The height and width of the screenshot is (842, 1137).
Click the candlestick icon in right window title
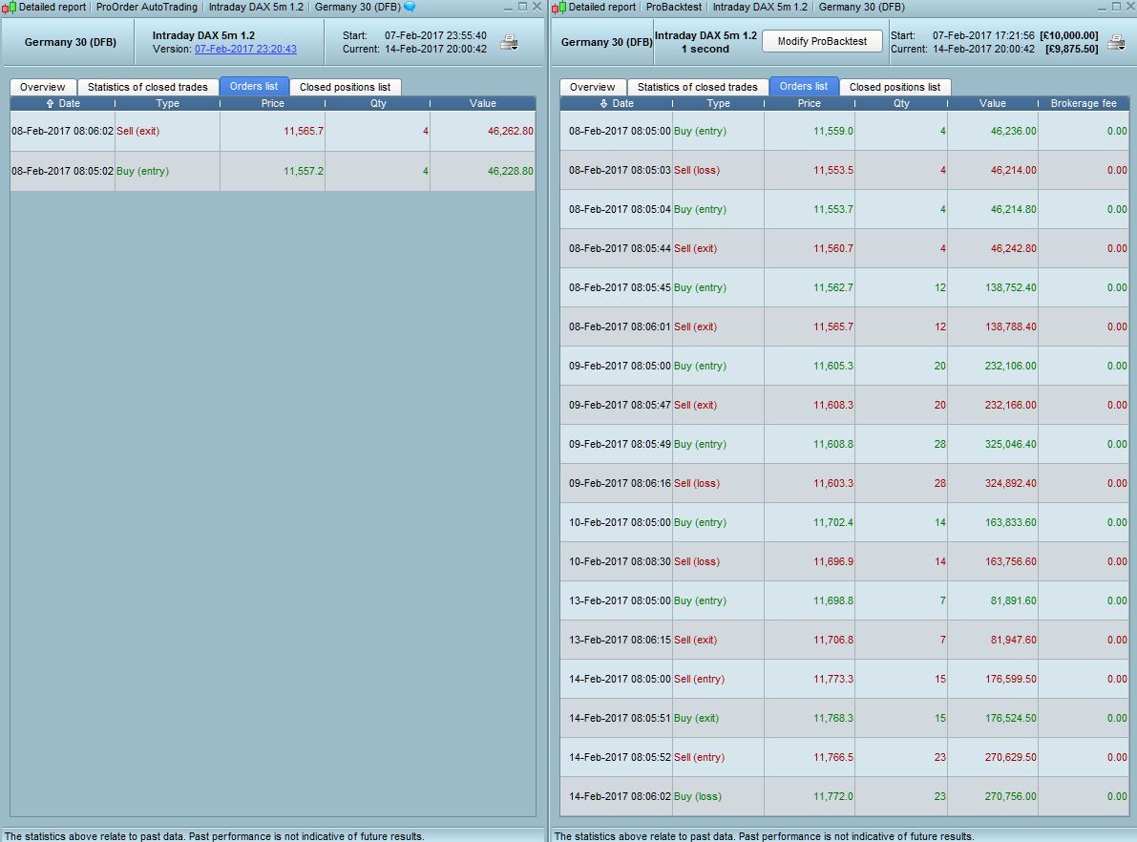point(558,8)
